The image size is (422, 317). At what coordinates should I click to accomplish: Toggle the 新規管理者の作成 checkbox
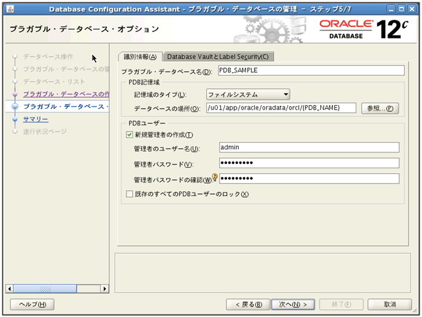[x=129, y=135]
